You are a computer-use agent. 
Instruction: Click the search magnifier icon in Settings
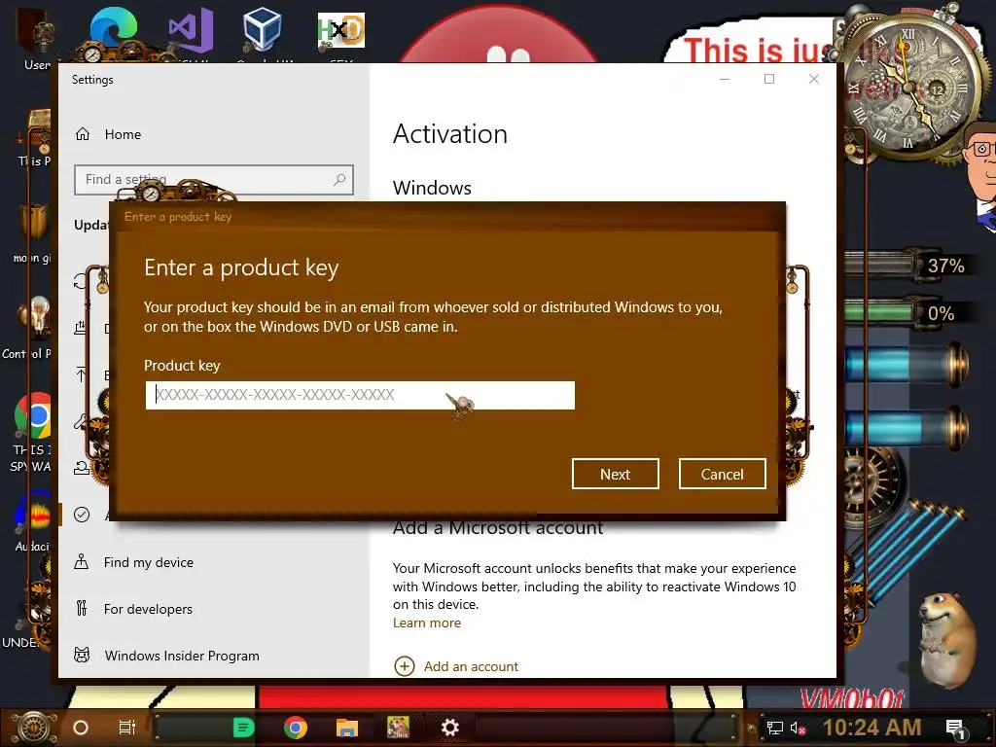coord(339,180)
